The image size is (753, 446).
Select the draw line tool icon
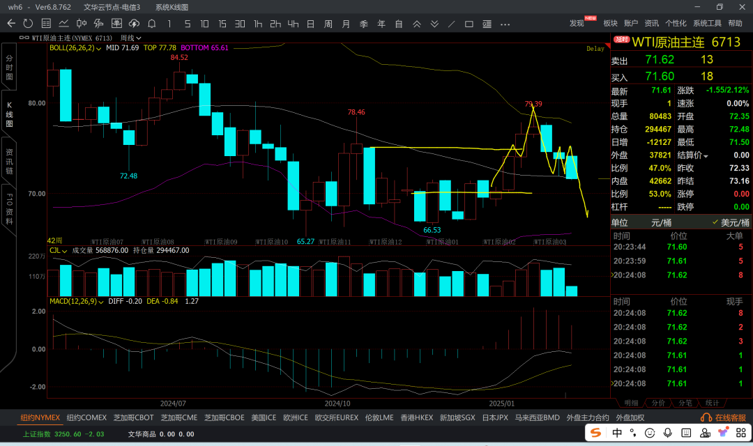451,24
